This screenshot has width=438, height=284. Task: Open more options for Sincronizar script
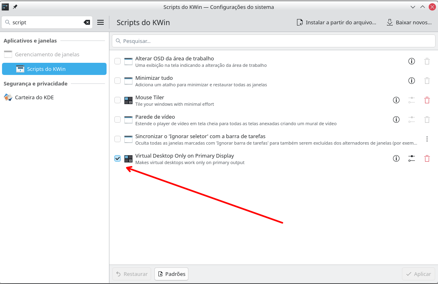427,139
